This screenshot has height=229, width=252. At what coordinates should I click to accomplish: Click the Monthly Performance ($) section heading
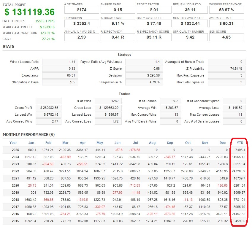29,135
